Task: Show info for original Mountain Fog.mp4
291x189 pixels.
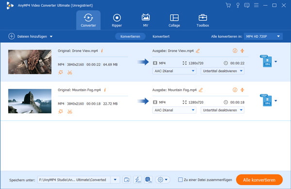Action: pos(105,90)
